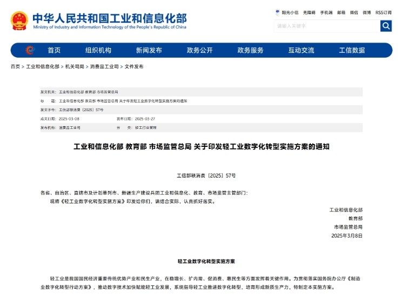408x300 pixels.
Task: Go to 消费品工业司 breadcrumb link
Action: pos(104,66)
